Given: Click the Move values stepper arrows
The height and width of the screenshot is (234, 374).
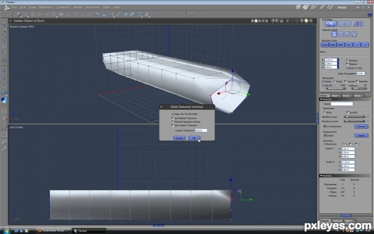Looking at the screenshot, I should pos(338,64).
